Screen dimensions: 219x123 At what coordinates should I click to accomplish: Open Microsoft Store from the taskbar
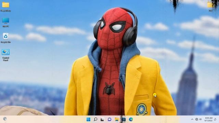pyautogui.click(x=124, y=119)
